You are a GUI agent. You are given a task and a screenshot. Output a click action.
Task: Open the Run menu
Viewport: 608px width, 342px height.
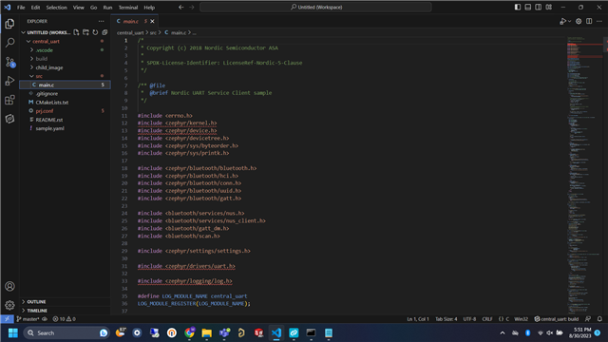(x=107, y=8)
